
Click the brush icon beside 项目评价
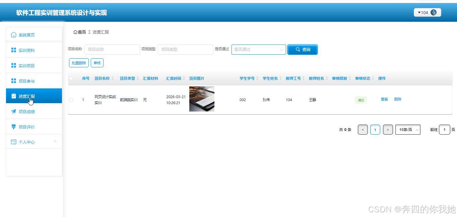click(x=14, y=127)
